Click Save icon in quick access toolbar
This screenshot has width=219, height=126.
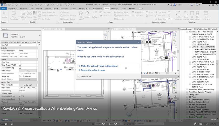pyautogui.click(x=13, y=5)
